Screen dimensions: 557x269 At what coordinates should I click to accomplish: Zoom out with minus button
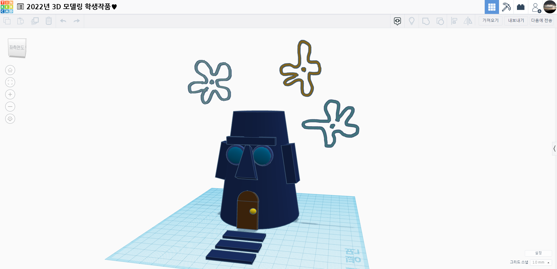(x=10, y=107)
